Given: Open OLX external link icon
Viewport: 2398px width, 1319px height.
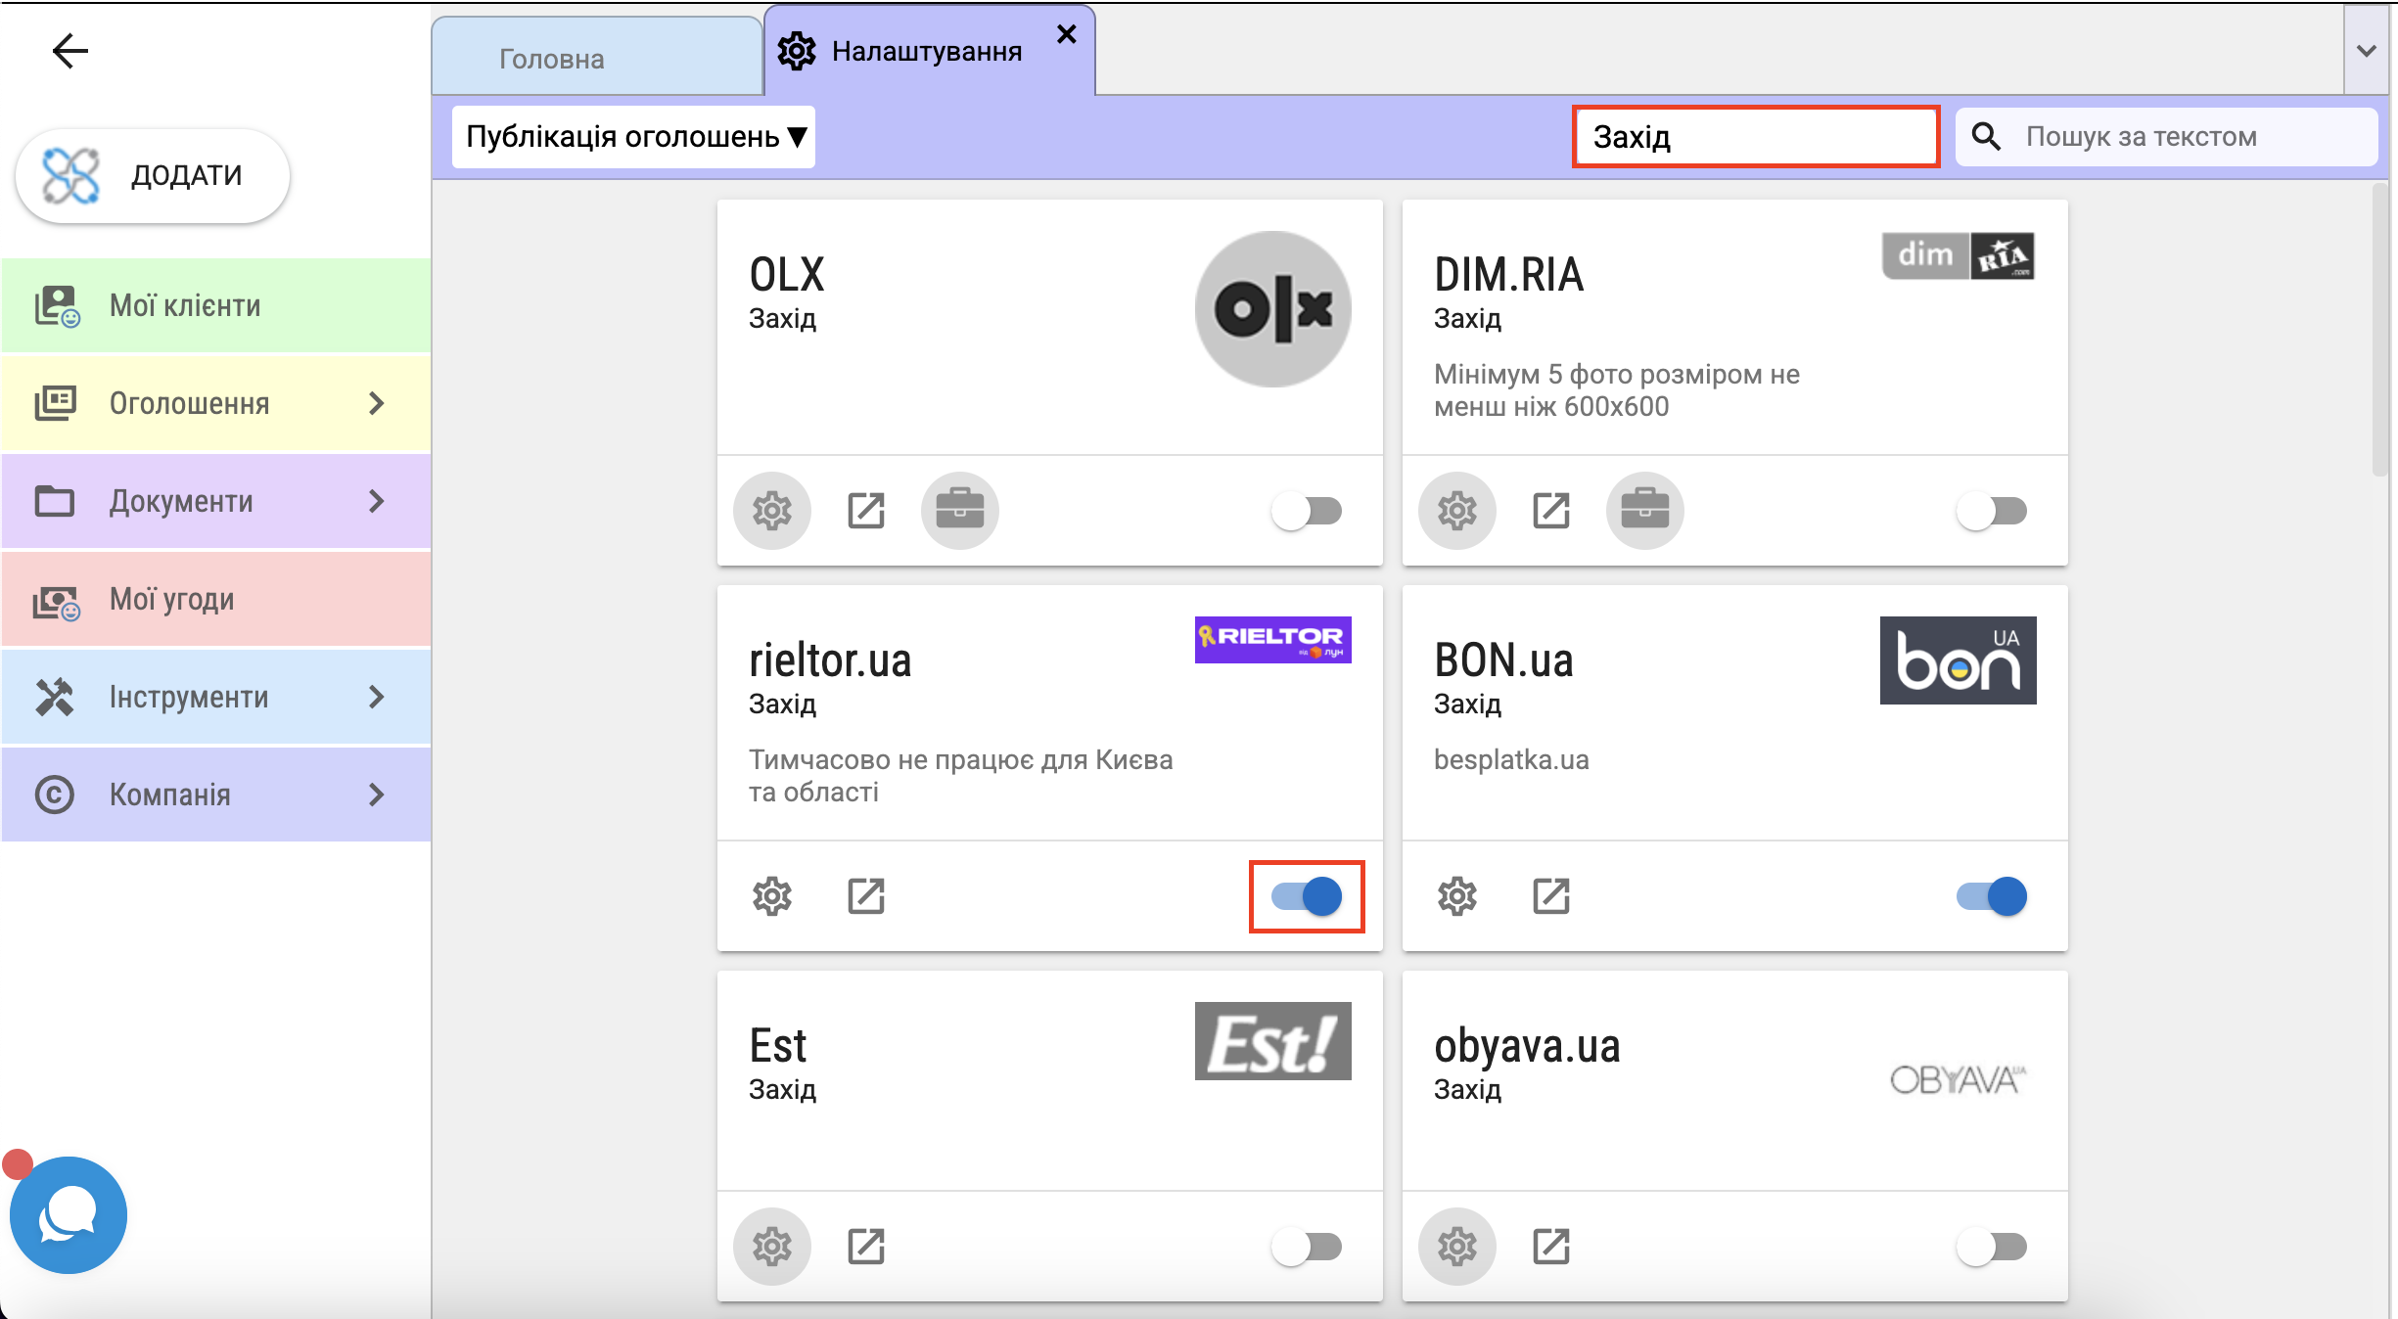Looking at the screenshot, I should click(866, 511).
